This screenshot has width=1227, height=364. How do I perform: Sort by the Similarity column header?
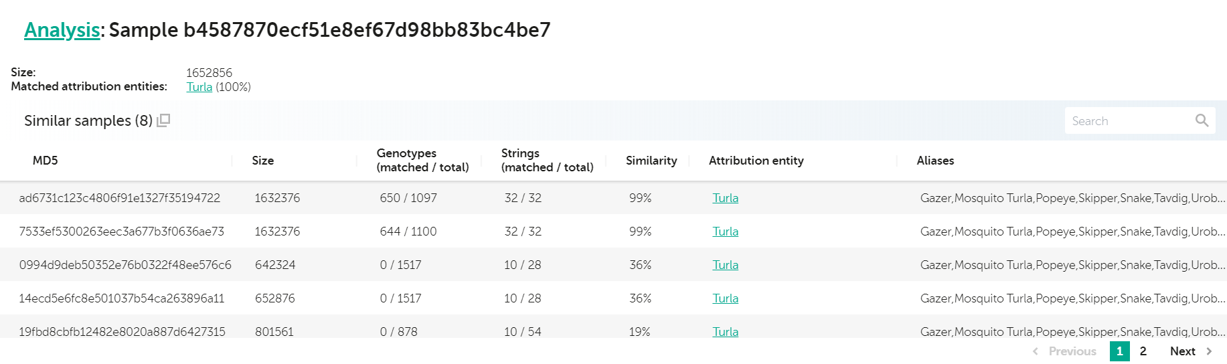(x=651, y=161)
